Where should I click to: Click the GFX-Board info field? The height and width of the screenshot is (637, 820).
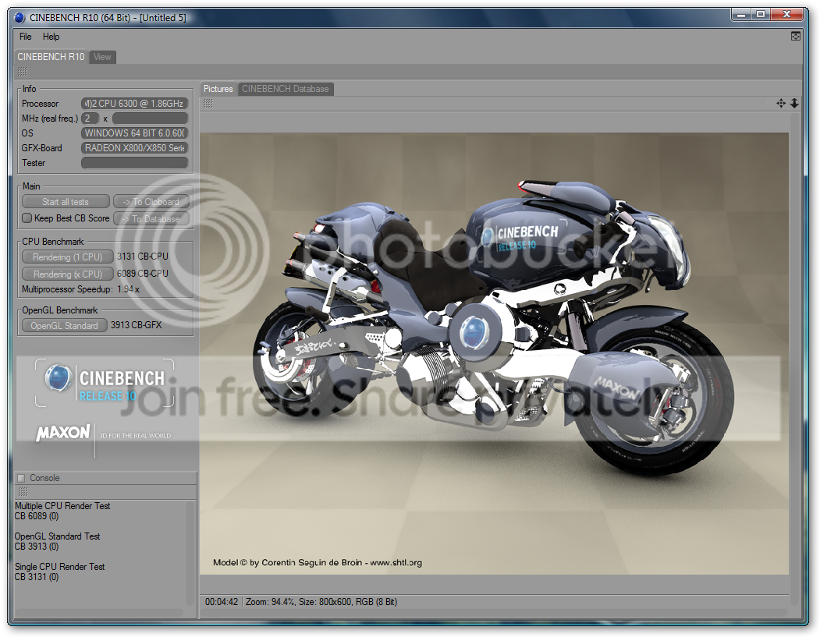(x=134, y=148)
